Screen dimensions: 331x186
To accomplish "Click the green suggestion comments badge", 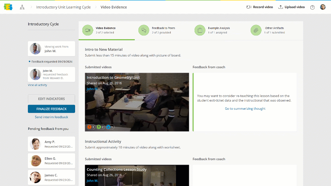I will coord(100,127).
